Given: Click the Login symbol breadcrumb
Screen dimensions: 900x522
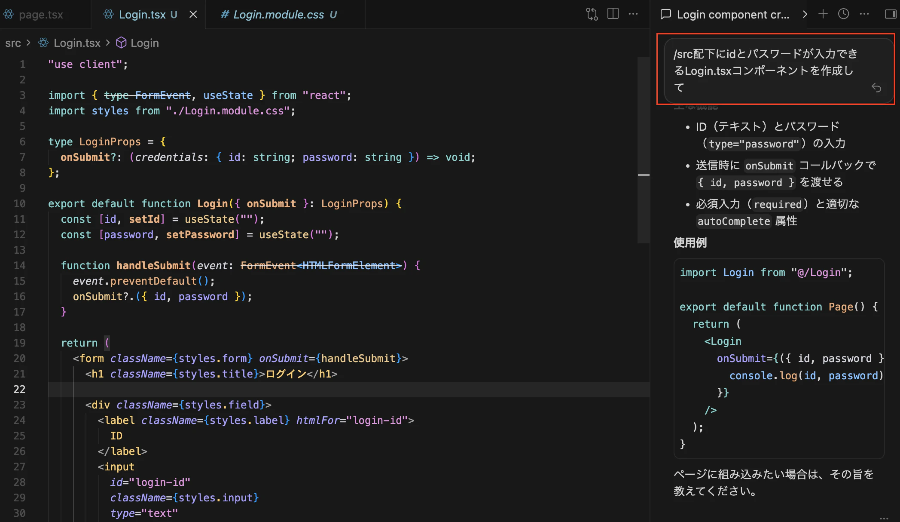Looking at the screenshot, I should [x=145, y=43].
